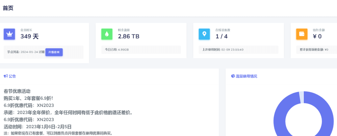This screenshot has height=136, width=337.
Task: Click the 承诺: 2023年全年保价 line
Action: 68,112
